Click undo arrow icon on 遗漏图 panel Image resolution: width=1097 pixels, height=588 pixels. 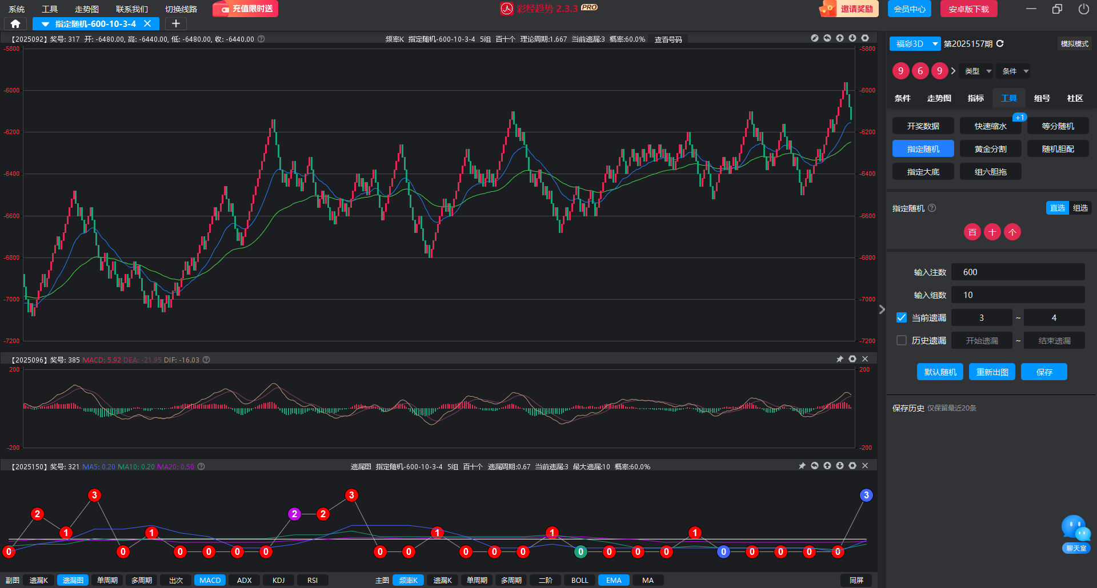815,466
